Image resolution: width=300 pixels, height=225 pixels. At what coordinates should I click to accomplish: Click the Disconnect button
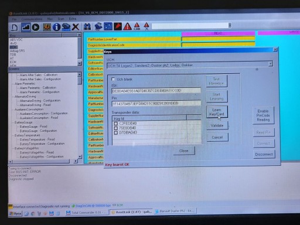[264, 154]
